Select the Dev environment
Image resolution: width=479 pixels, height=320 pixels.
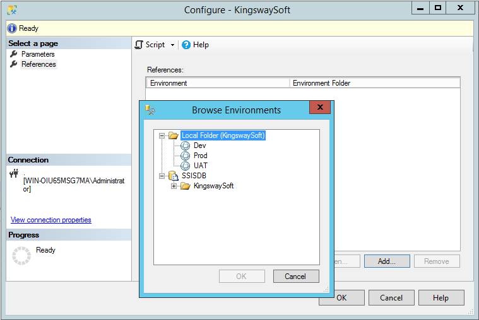(200, 146)
